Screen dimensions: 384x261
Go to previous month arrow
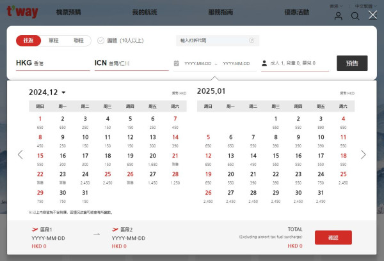click(x=20, y=154)
